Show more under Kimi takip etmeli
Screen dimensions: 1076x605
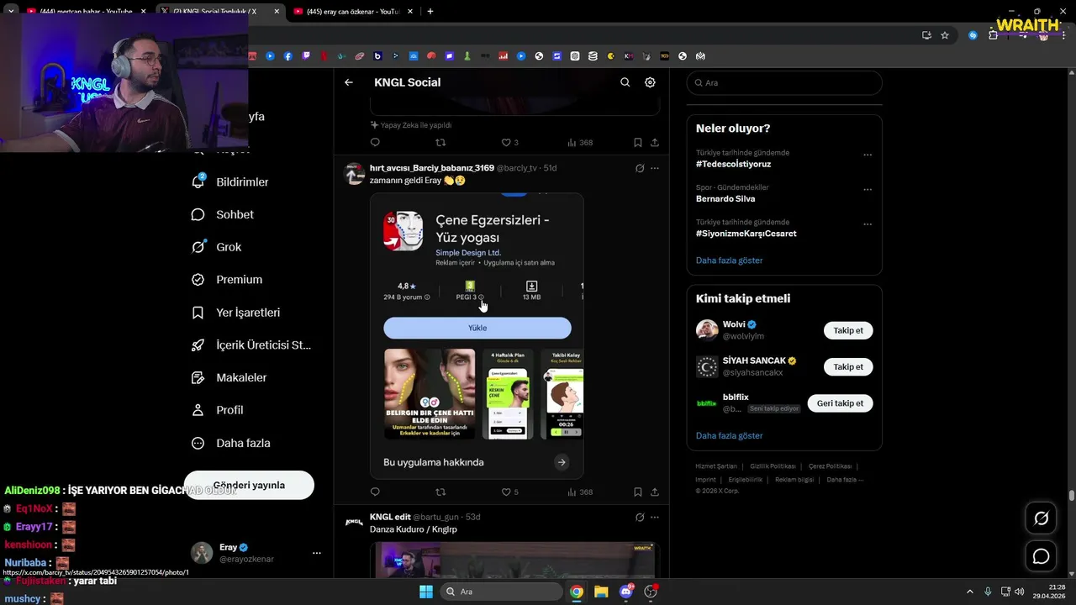click(x=729, y=436)
